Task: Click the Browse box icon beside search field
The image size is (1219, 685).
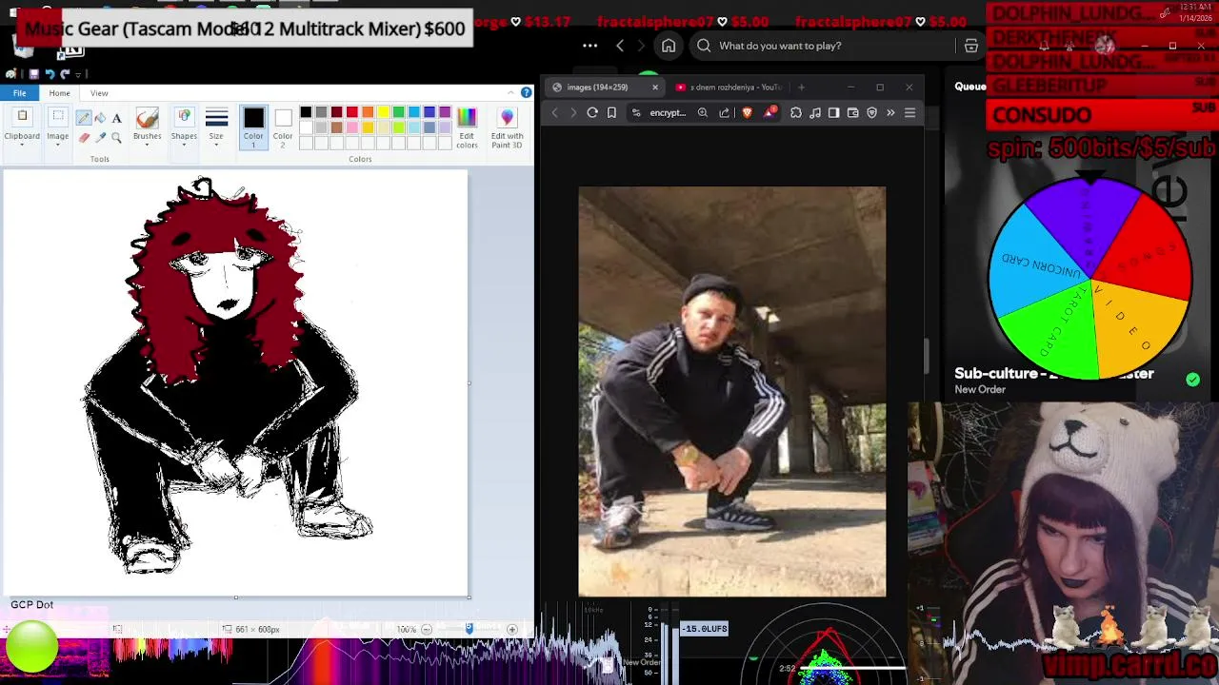Action: [x=971, y=46]
